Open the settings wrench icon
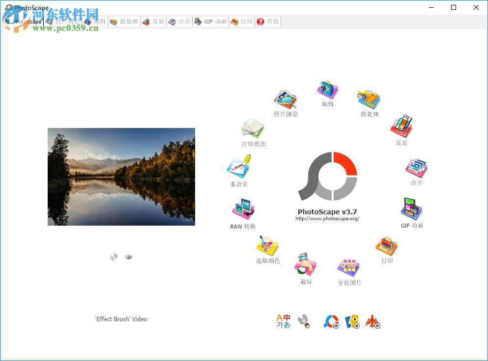The image size is (488, 361). point(304,321)
